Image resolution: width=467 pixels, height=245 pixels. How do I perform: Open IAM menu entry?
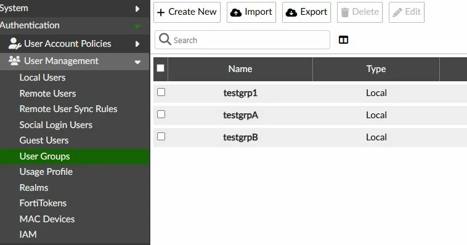click(28, 235)
